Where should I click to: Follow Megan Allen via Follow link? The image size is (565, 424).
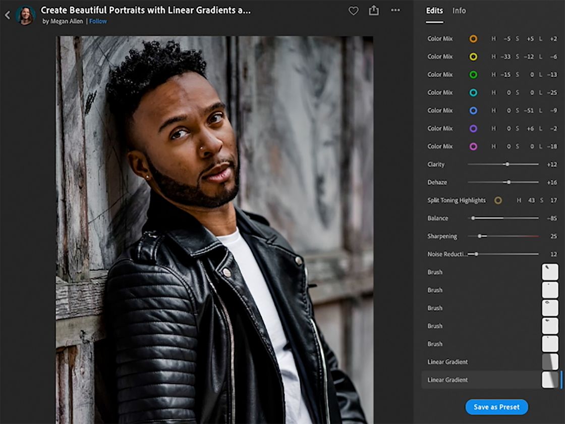tap(98, 21)
